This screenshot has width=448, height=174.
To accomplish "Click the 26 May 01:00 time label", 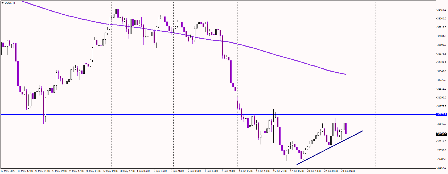I will (93, 171).
